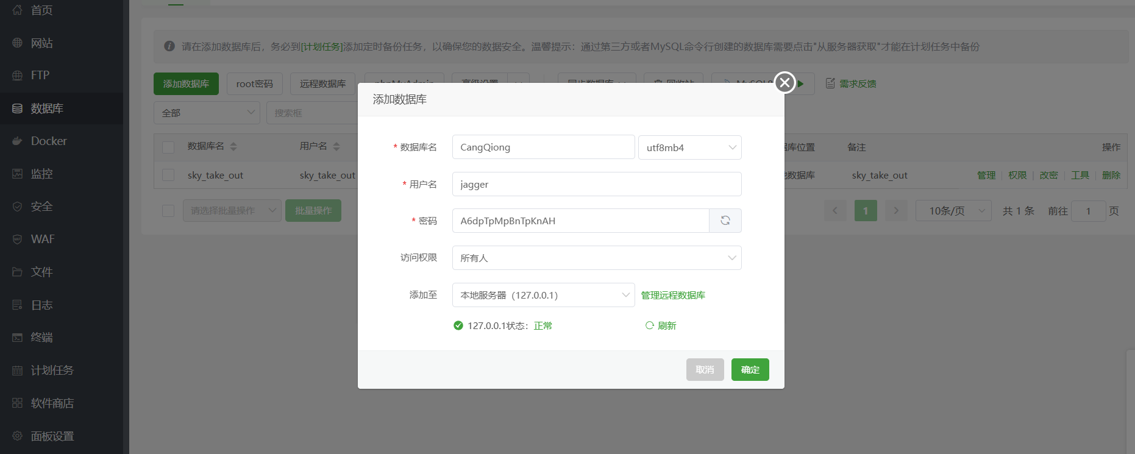The height and width of the screenshot is (454, 1135).
Task: Click the 前往 page number input
Action: [x=1088, y=211]
